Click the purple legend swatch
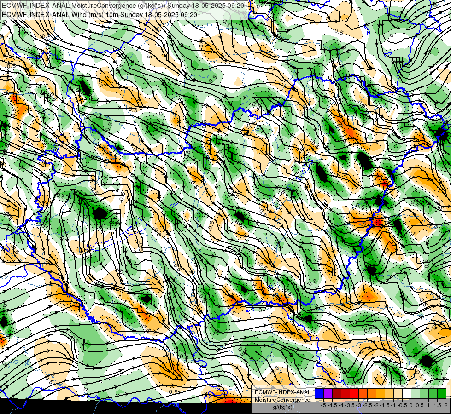 328,393
